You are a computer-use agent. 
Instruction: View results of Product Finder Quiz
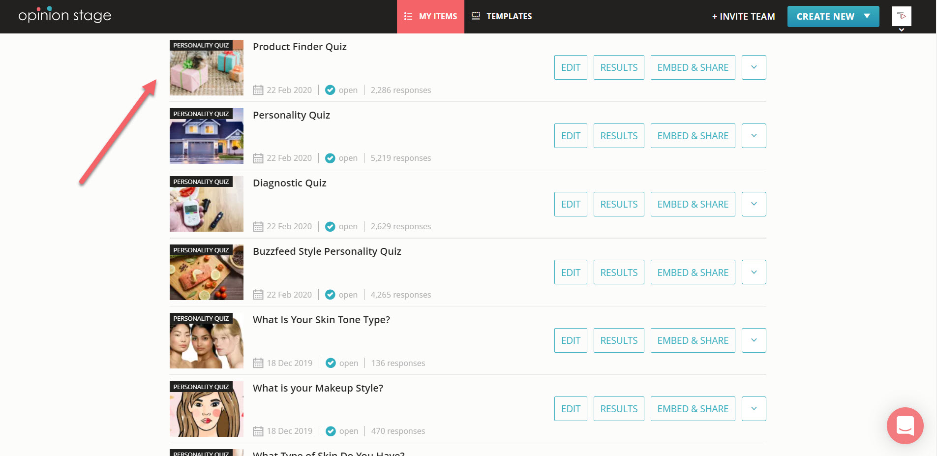(x=619, y=67)
